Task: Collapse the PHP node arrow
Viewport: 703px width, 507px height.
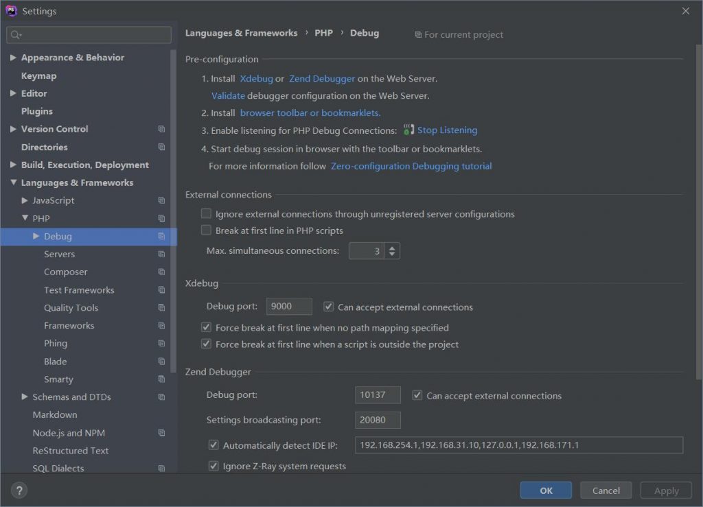Action: [25, 217]
